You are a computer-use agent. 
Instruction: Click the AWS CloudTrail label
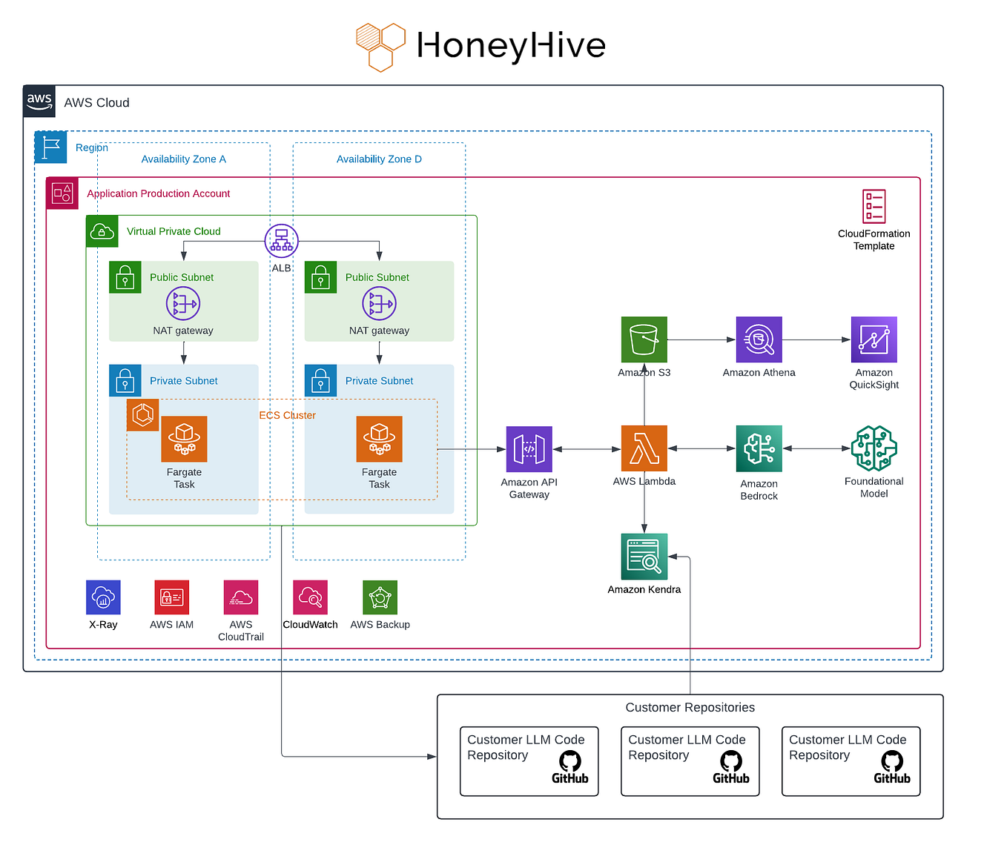(240, 631)
